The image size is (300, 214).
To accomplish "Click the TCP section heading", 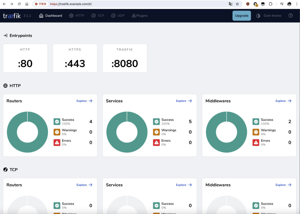I will 10,170.
